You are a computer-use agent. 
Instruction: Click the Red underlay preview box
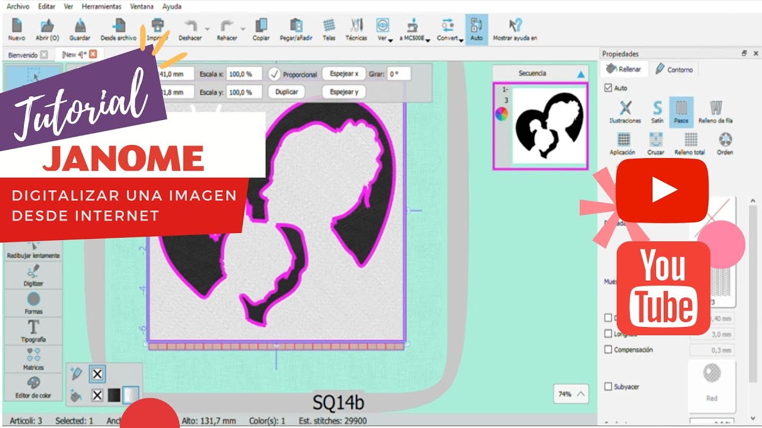coord(712,386)
